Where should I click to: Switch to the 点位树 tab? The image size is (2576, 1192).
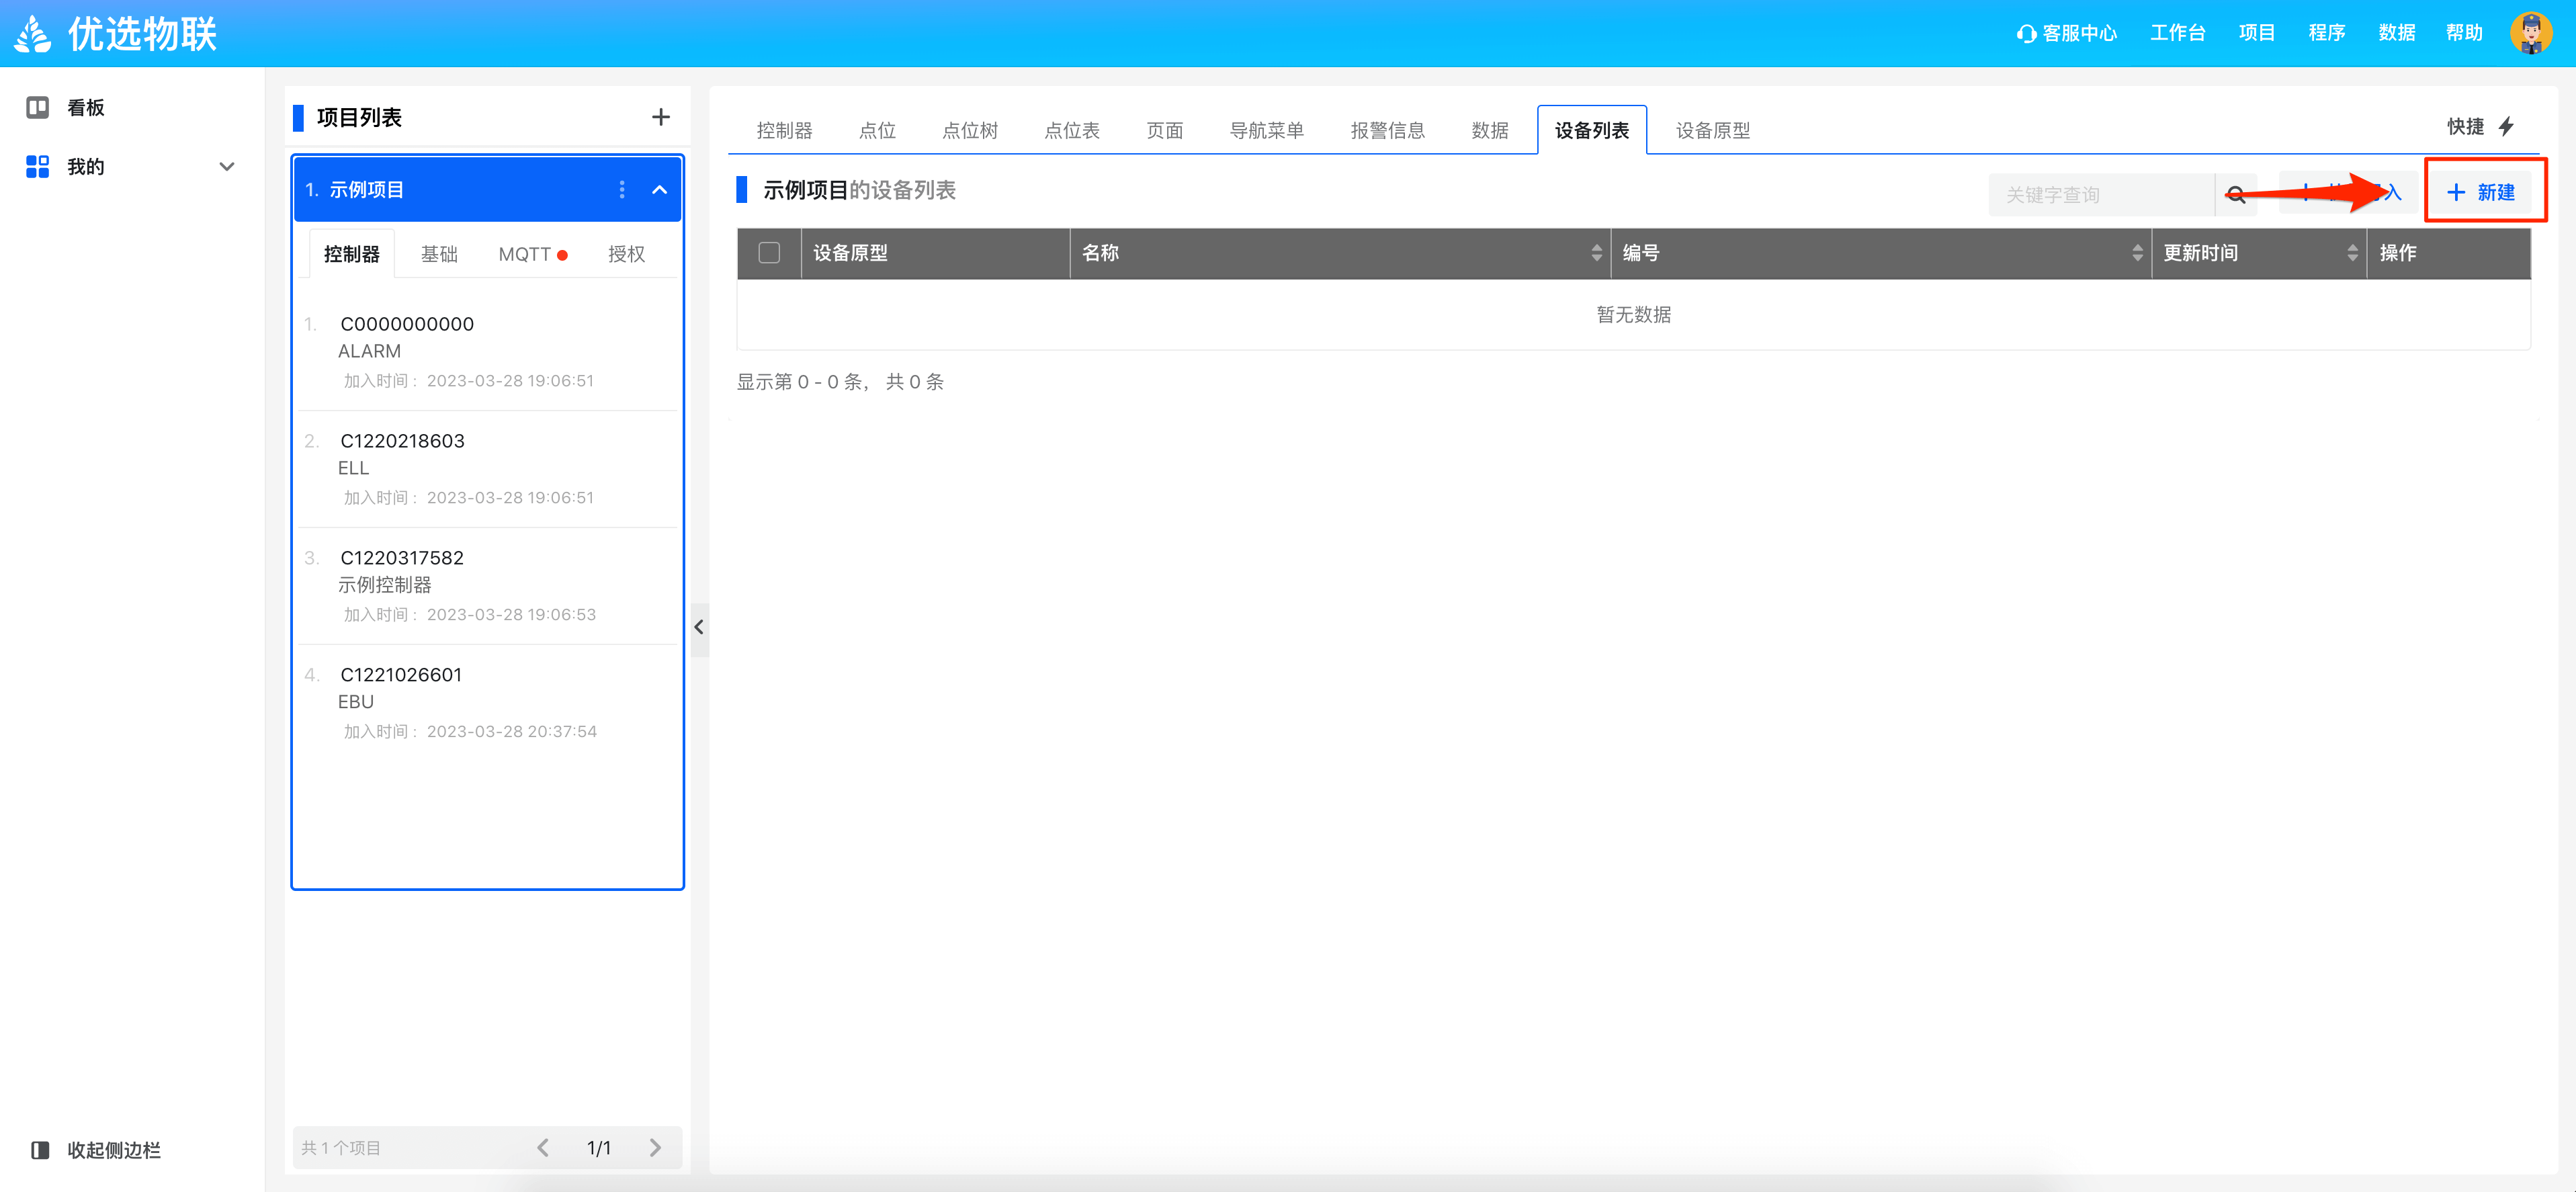(970, 131)
